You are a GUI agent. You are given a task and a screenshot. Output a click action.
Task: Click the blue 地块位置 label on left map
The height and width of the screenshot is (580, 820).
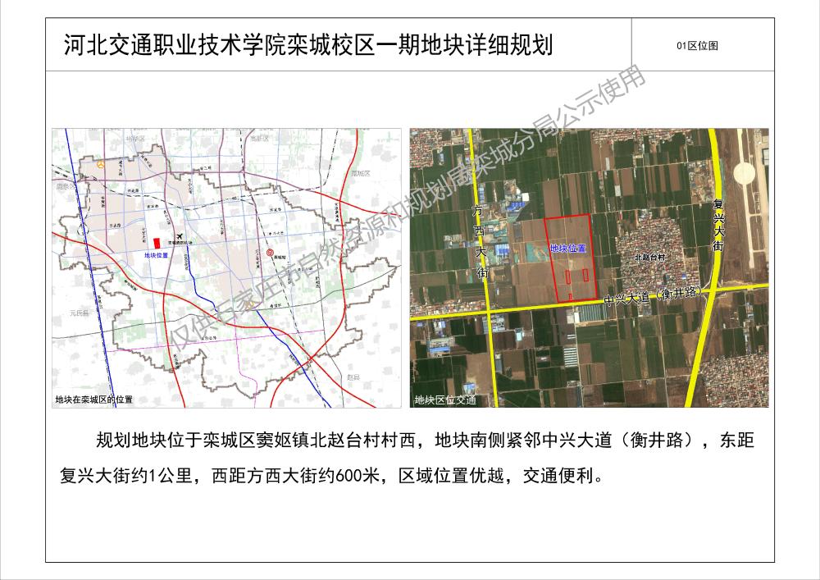pos(155,257)
